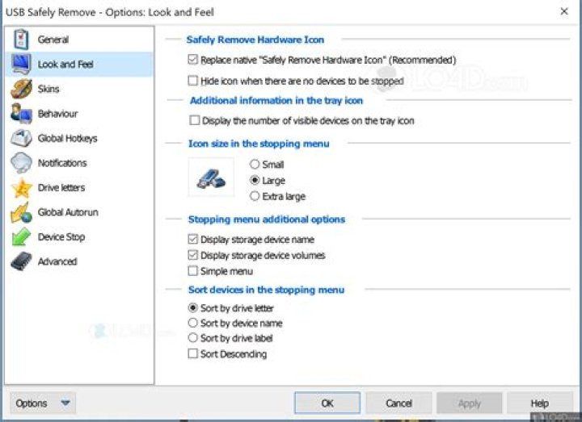Click the Cancel button
Viewport: 582px width, 422px height.
(399, 403)
